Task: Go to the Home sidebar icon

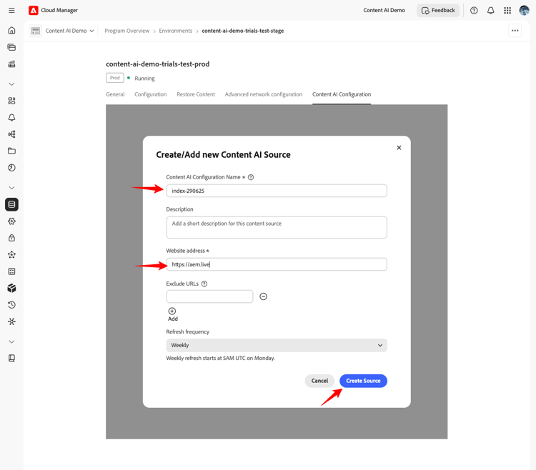Action: [x=11, y=31]
